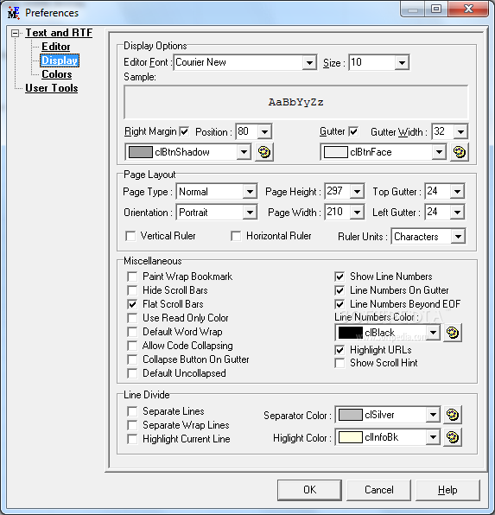Open the clBtnShadow color dropdown

click(244, 152)
